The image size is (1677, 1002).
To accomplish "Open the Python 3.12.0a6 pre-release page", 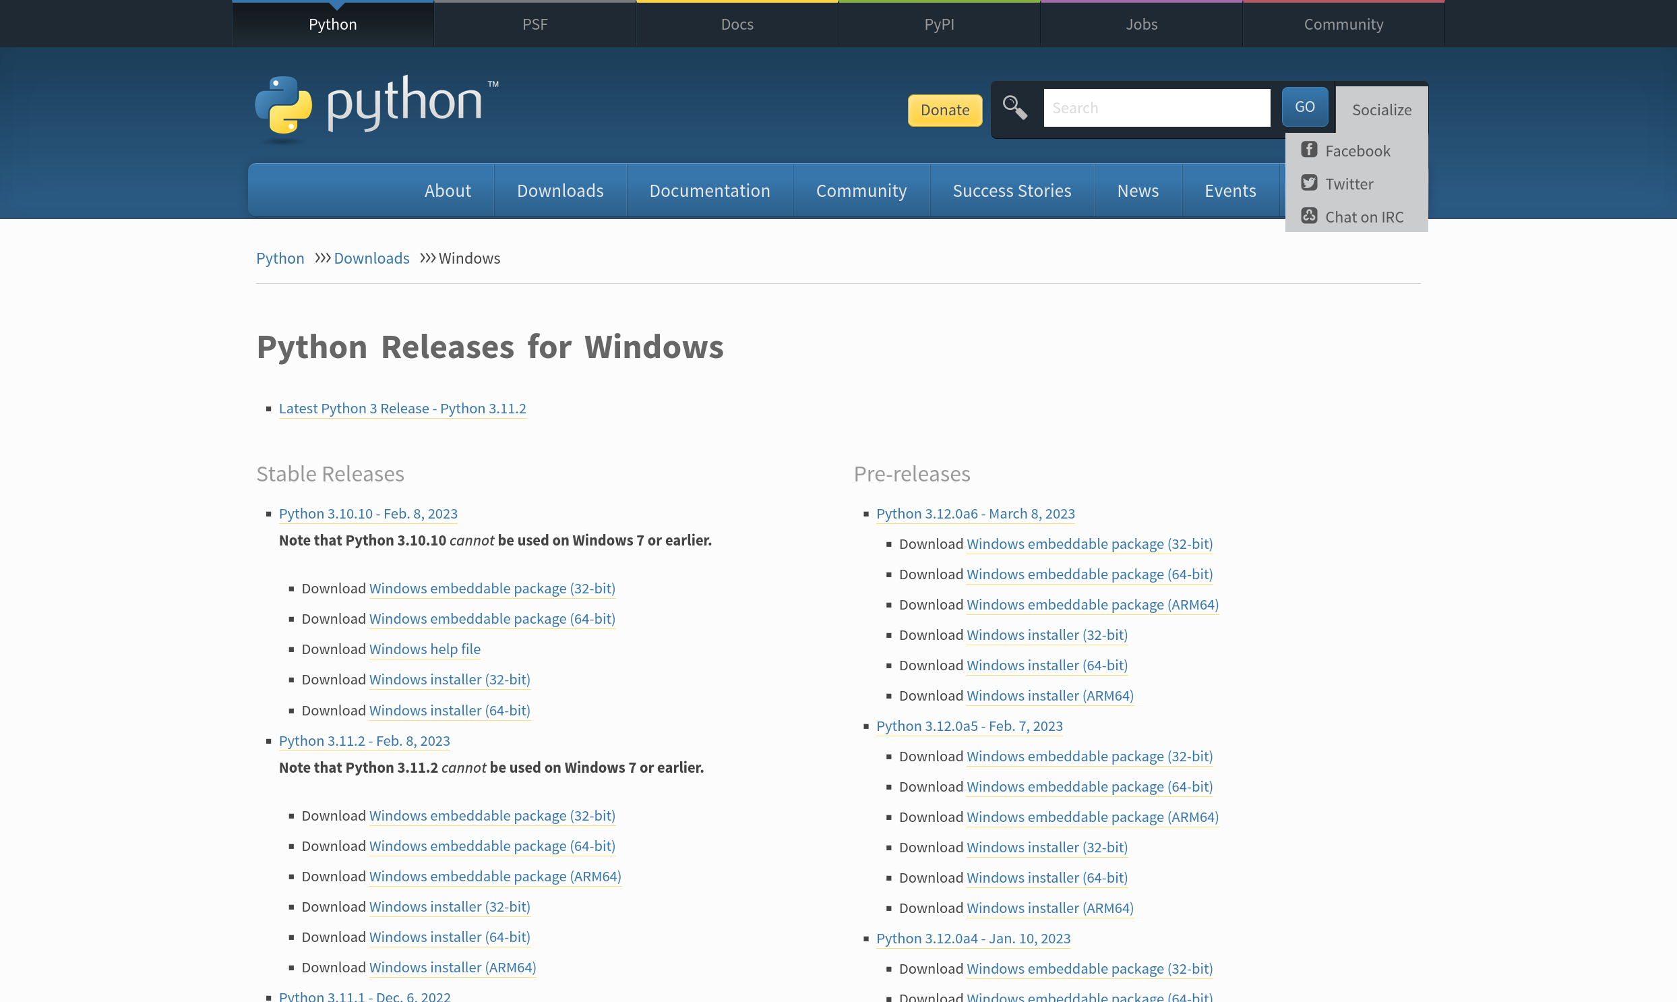I will [976, 513].
